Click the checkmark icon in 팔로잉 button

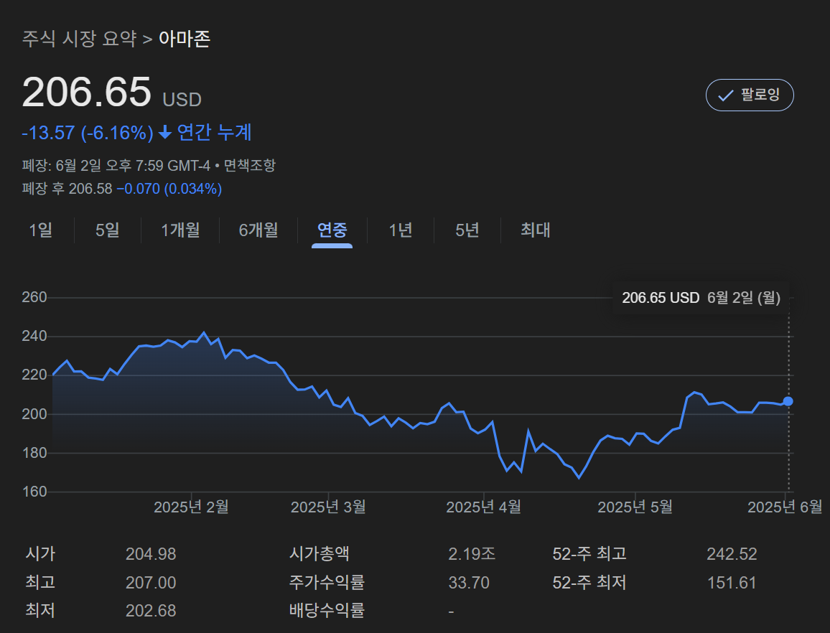[725, 95]
